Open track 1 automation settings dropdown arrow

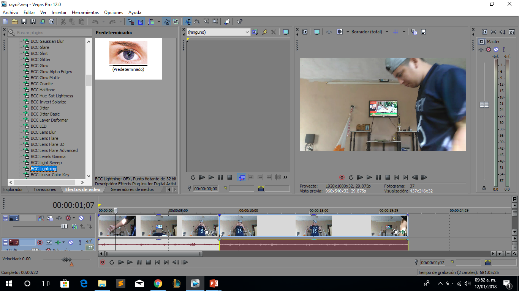(74, 218)
